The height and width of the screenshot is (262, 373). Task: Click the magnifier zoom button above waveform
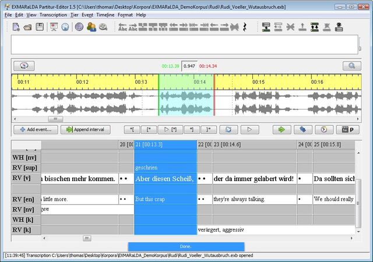pos(352,66)
